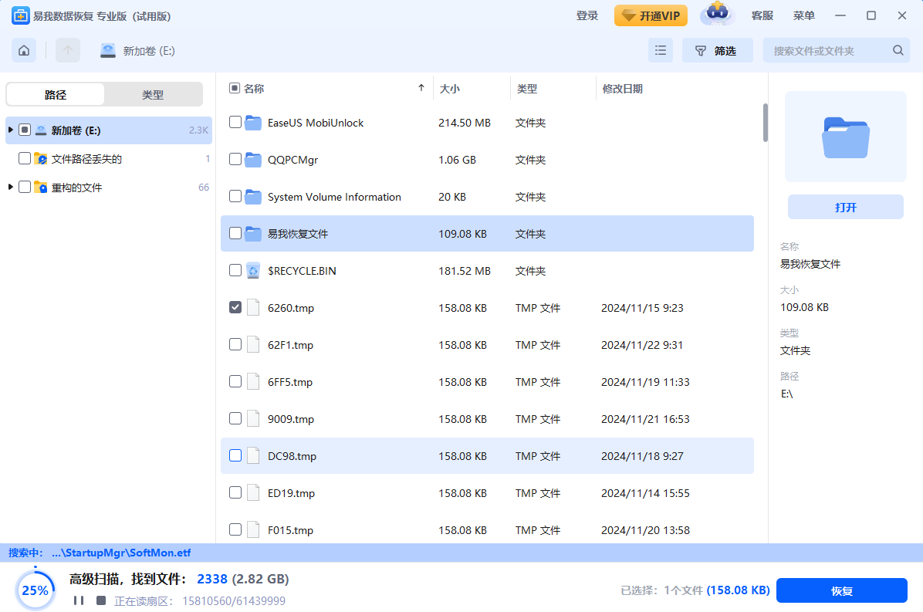
Task: Expand the 新加卷 (E:) tree node
Action: point(11,130)
